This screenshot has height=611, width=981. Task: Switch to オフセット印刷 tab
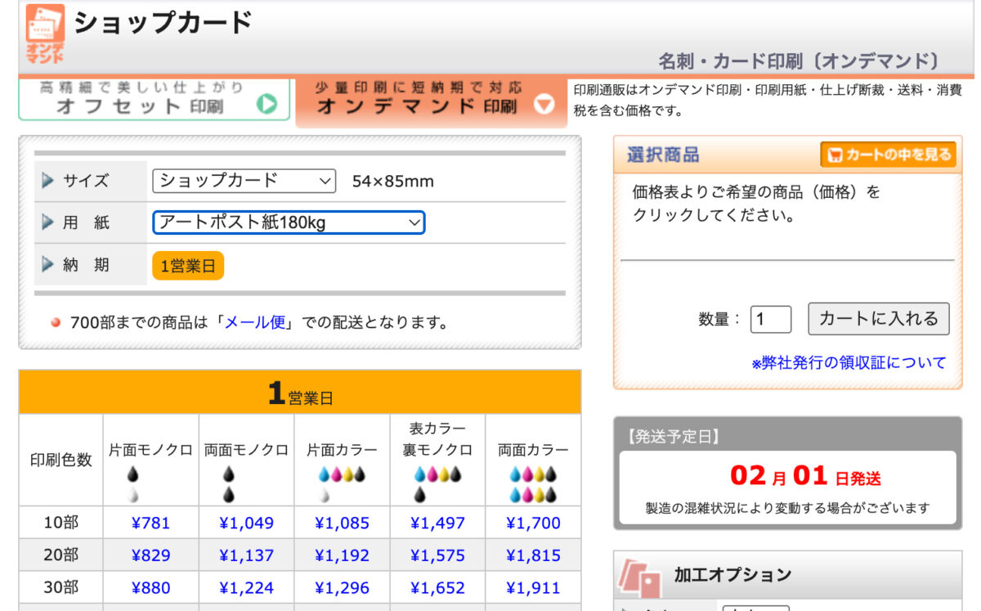tap(155, 99)
